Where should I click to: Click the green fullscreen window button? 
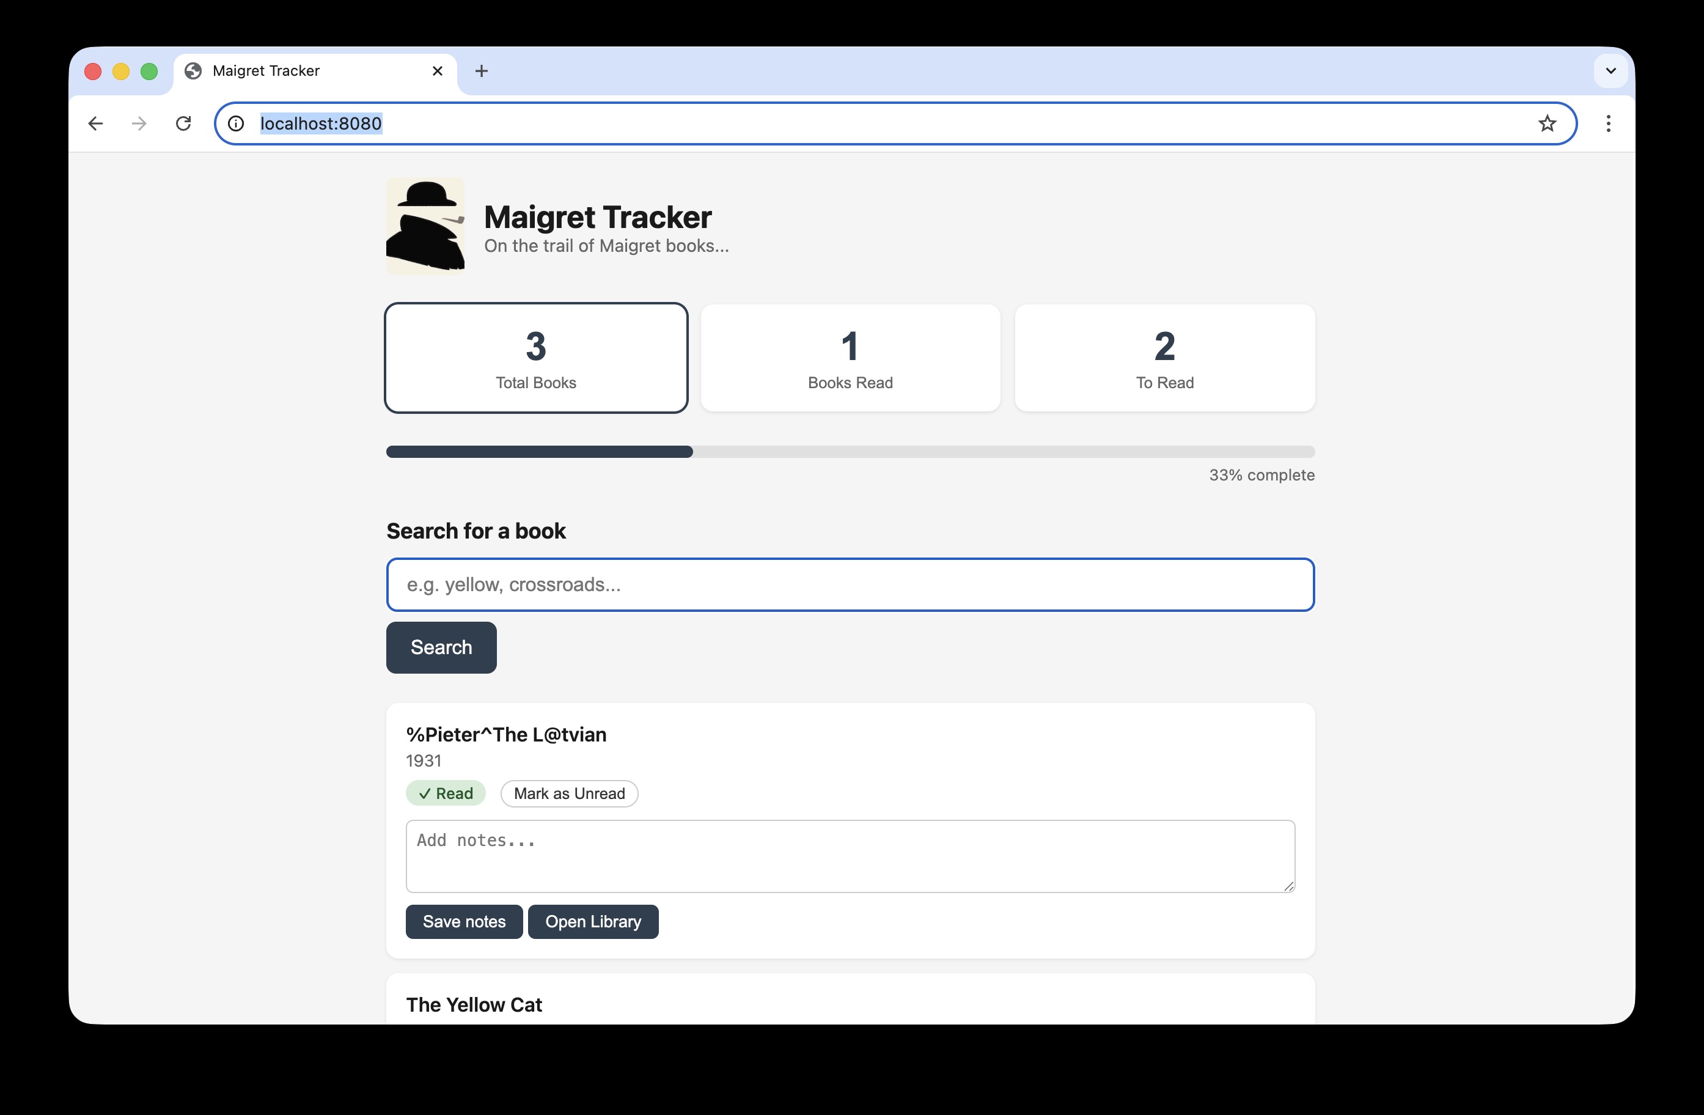(149, 72)
